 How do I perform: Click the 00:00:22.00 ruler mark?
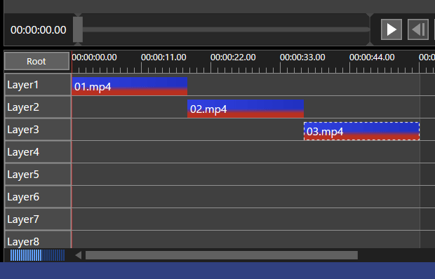tap(233, 57)
